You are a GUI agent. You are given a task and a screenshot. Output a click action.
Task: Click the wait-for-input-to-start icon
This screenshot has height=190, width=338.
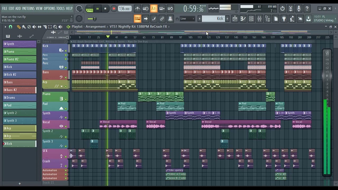click(x=145, y=9)
